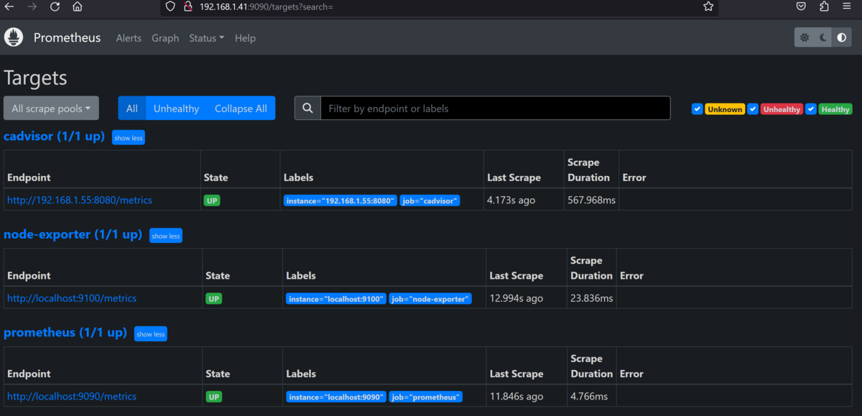Viewport: 862px width, 416px height.
Task: Collapse cadvisor pool with show less
Action: coord(129,137)
